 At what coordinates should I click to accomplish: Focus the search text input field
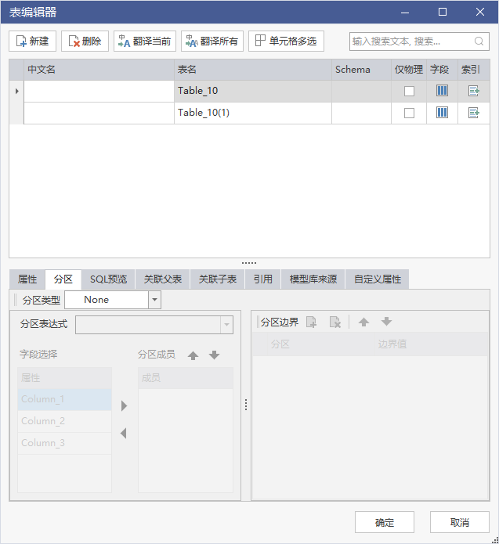[411, 41]
